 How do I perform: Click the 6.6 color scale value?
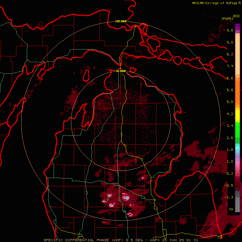pos(230,78)
